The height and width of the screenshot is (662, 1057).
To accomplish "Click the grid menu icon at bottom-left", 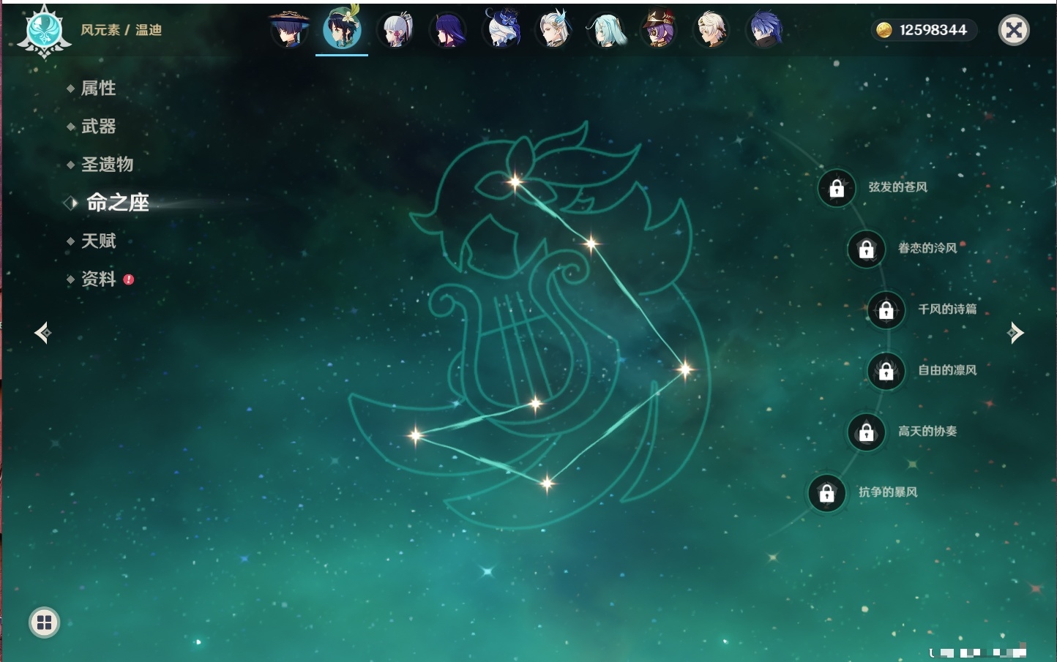I will pos(44,622).
